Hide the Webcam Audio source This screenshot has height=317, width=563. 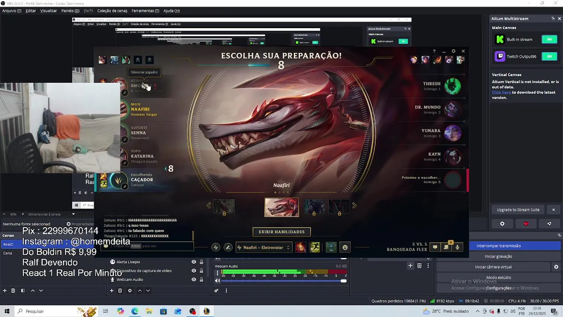tap(194, 280)
